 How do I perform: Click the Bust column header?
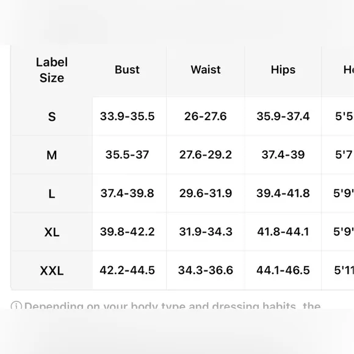point(127,70)
